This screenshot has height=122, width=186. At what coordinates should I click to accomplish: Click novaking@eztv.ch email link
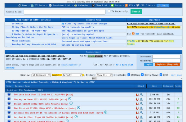[x=71, y=65]
